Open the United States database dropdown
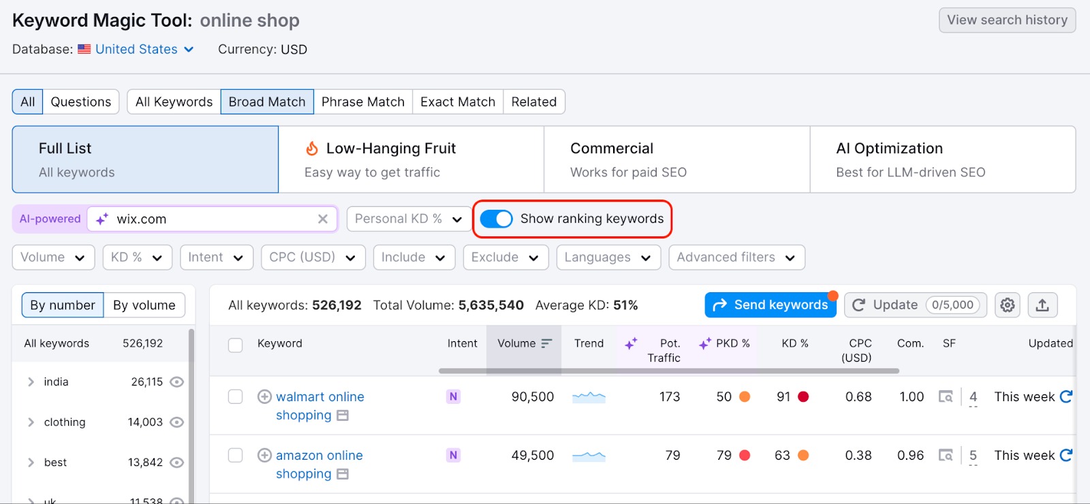 coord(144,49)
